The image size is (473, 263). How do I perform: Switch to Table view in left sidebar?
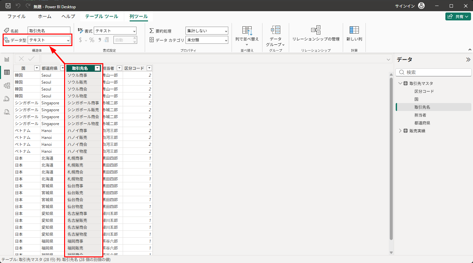[x=7, y=72]
